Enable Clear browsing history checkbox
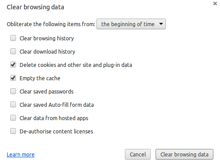Image resolution: width=220 pixels, height=164 pixels. [13, 38]
